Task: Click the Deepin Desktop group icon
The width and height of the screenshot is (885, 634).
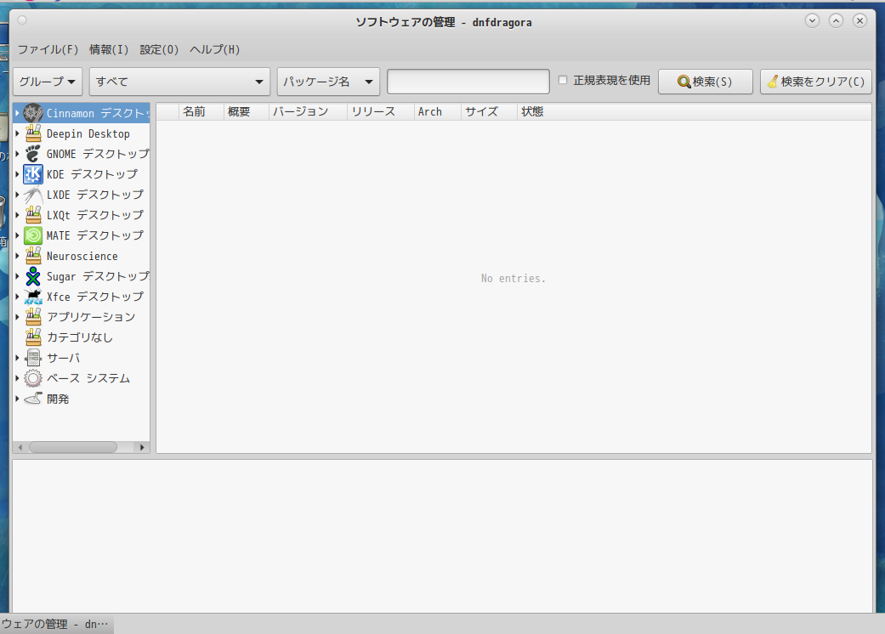Action: 33,133
